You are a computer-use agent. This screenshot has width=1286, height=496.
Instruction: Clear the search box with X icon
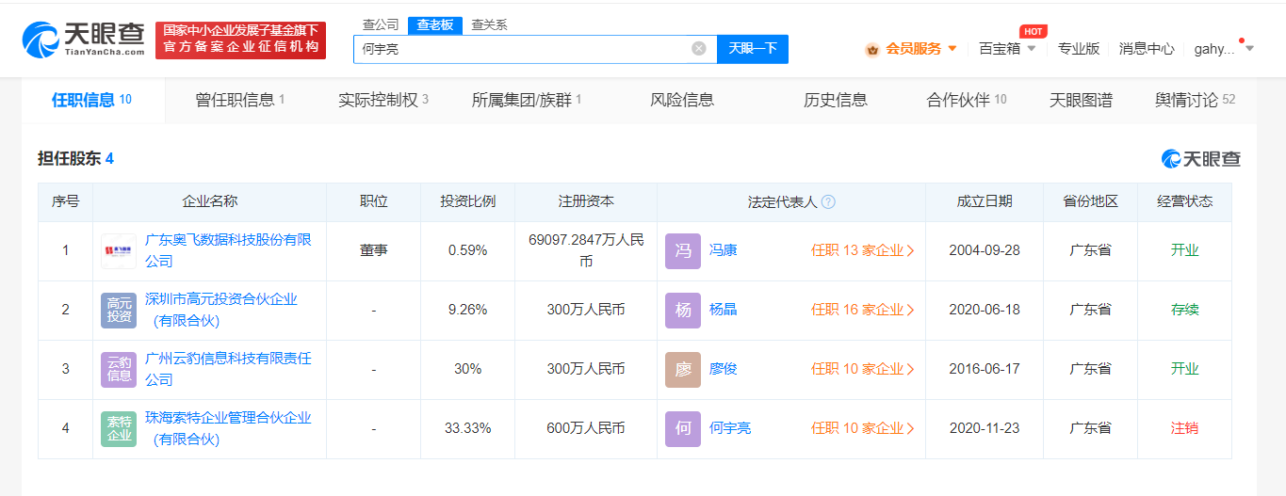[x=699, y=49]
